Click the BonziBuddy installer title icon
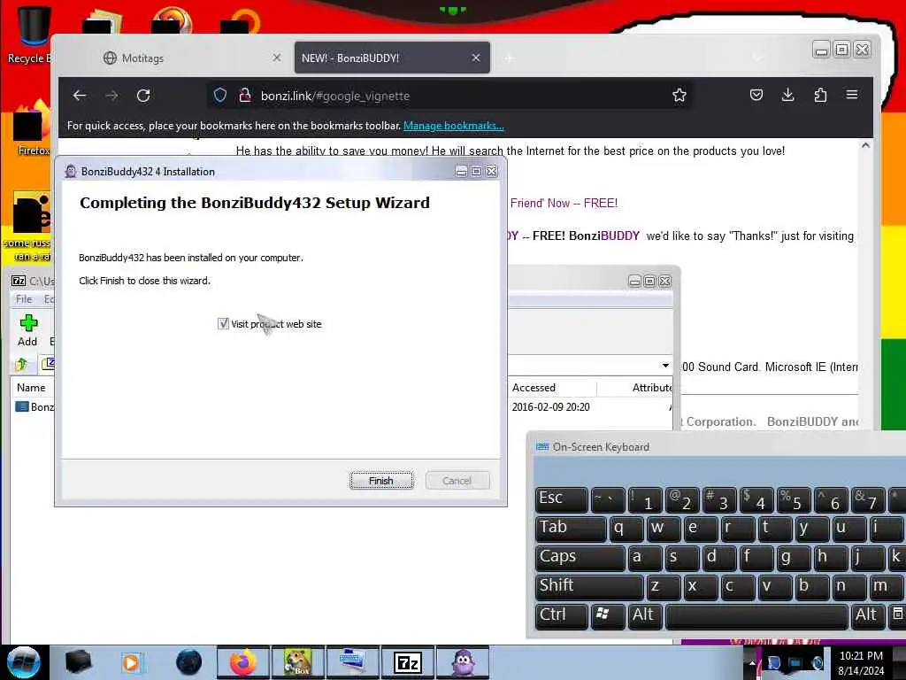906x680 pixels. click(x=71, y=171)
